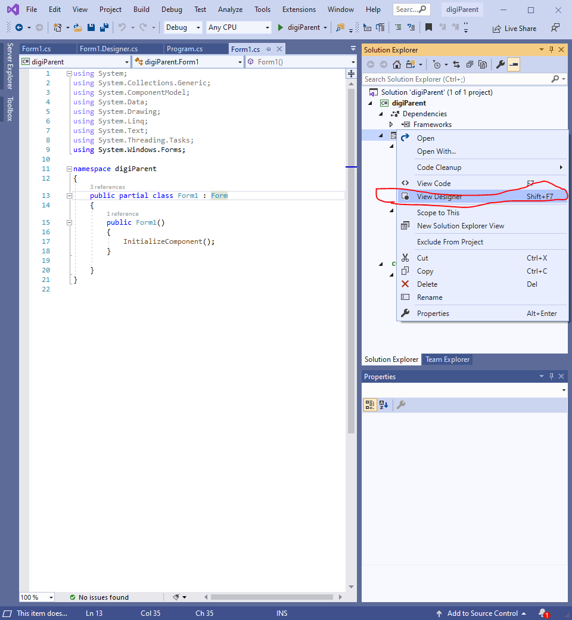Screen dimensions: 572x620
Task: Click the Visual Studio logo icon
Action: pyautogui.click(x=13, y=9)
